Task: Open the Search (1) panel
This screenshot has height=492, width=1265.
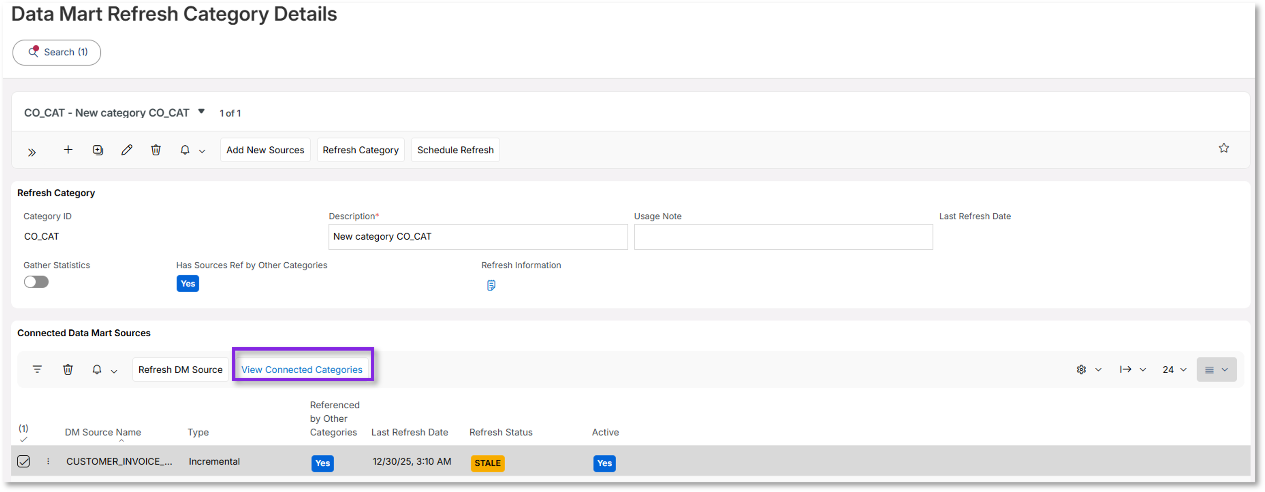Action: click(57, 52)
